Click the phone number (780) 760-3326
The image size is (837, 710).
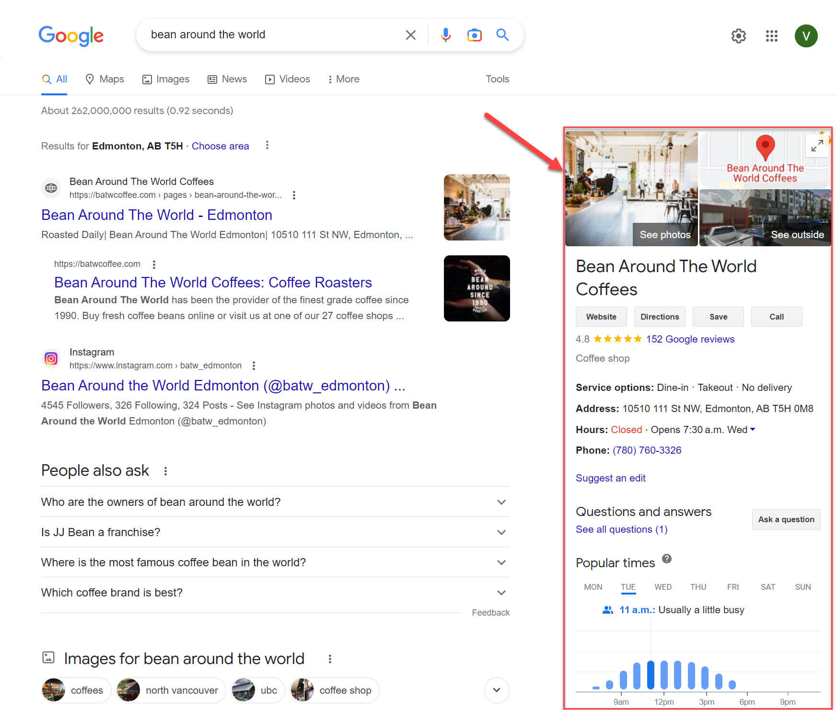coord(647,450)
